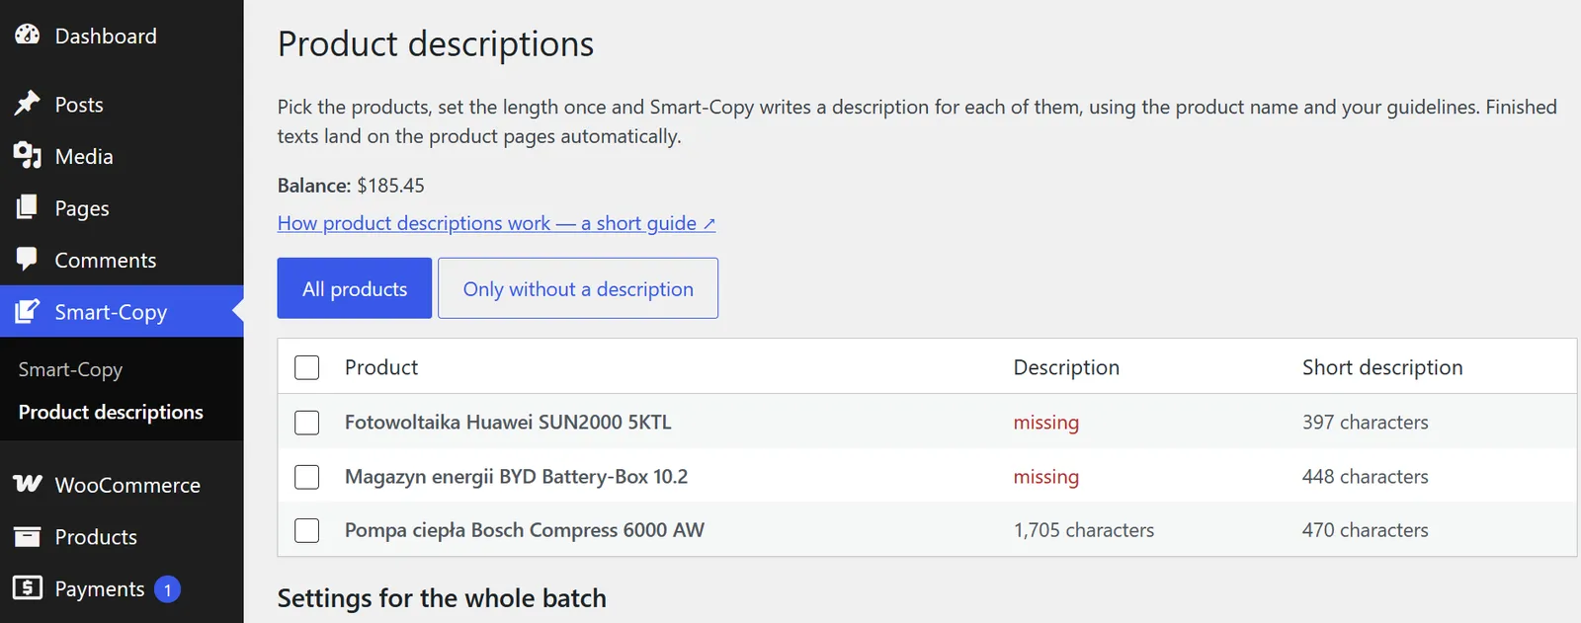Click the Short description column header
The width and height of the screenshot is (1581, 623).
tap(1382, 367)
